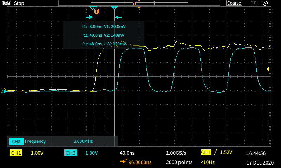Click the rising edge trigger slope icon
The image size is (281, 168).
coord(214,153)
